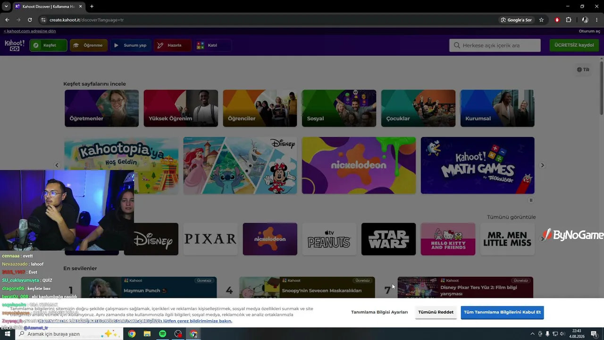The height and width of the screenshot is (340, 604).
Task: Select the Mr. Men Little Miss tile
Action: tap(507, 239)
